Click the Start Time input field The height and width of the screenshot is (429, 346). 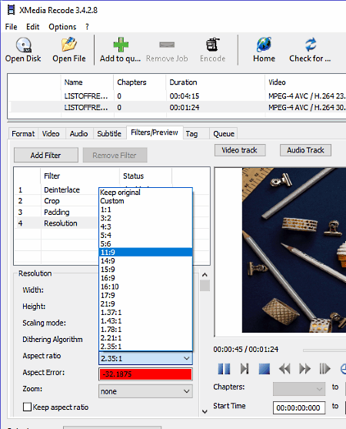[x=299, y=407]
